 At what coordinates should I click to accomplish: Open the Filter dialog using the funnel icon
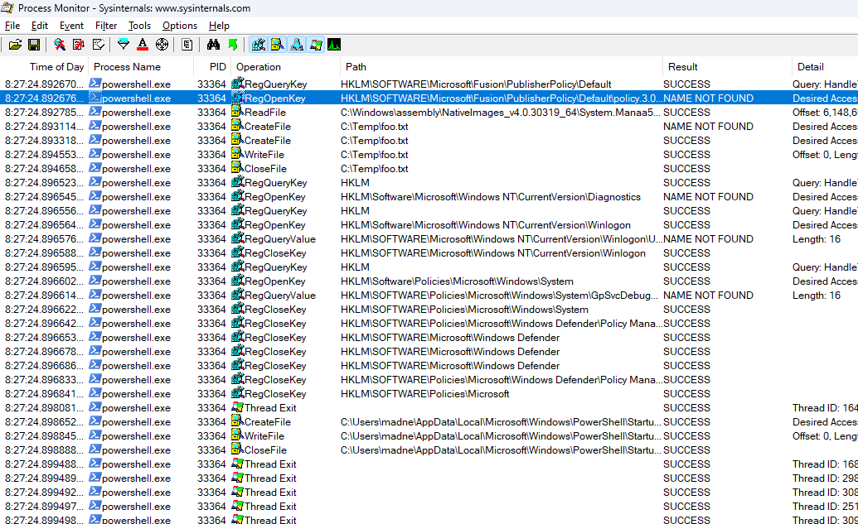coord(124,45)
